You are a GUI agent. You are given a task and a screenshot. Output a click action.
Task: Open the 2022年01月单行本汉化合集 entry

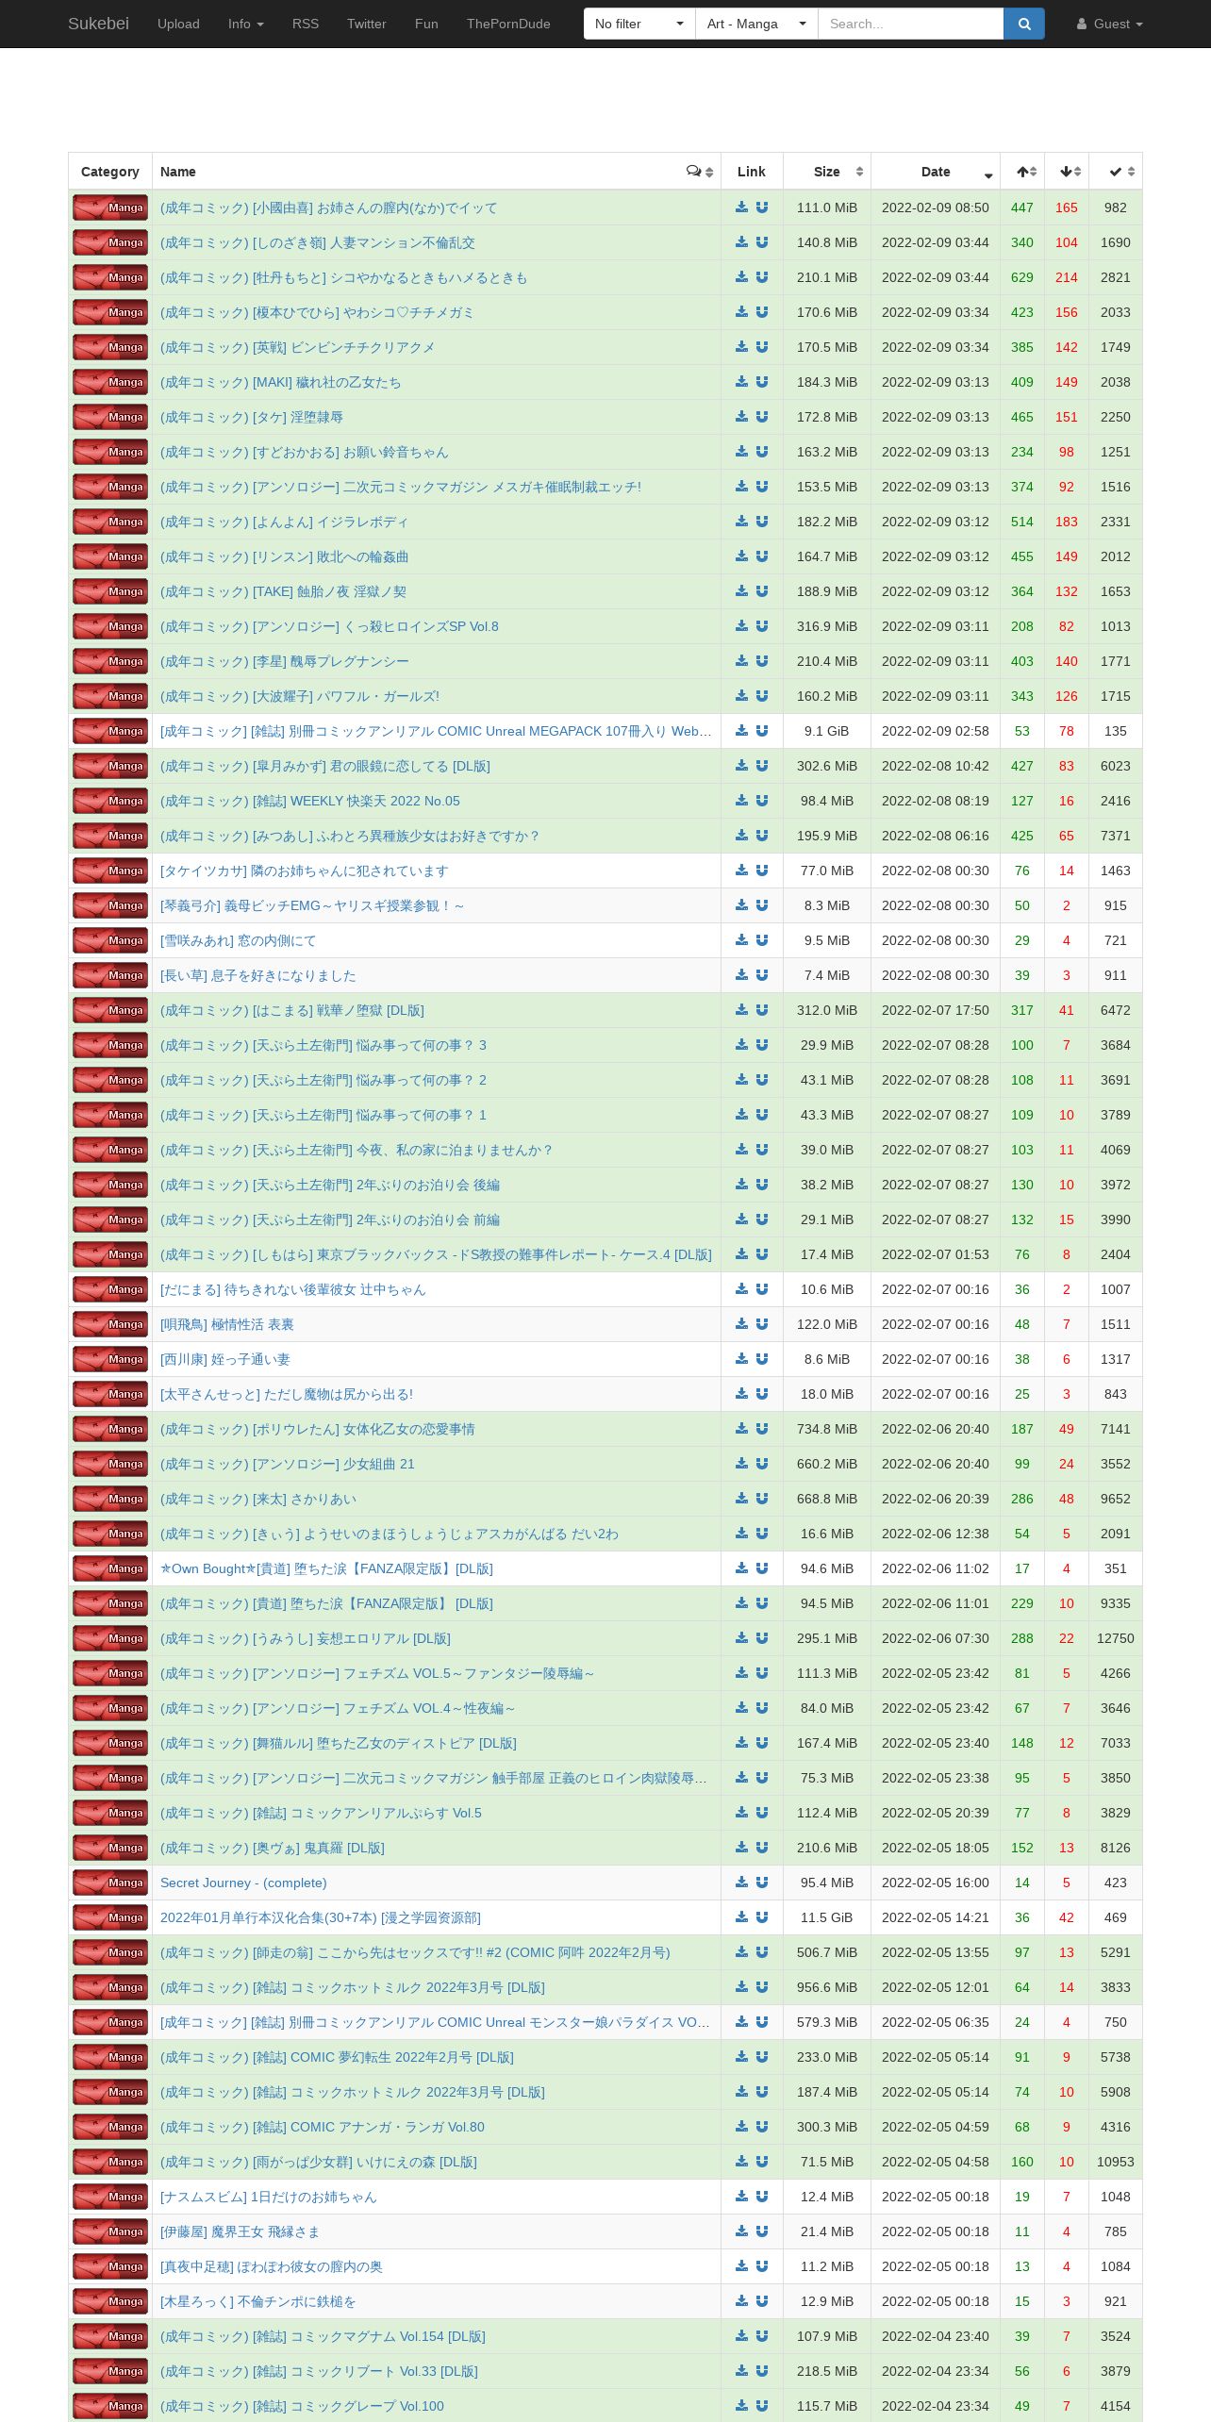click(321, 1917)
